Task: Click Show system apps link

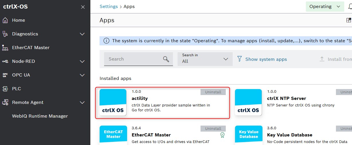Action: 266,59
